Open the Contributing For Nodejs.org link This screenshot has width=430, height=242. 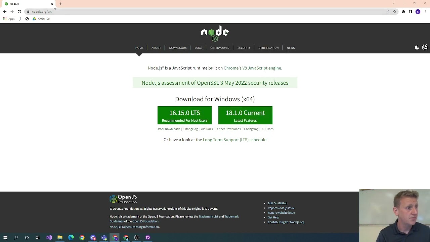point(286,222)
